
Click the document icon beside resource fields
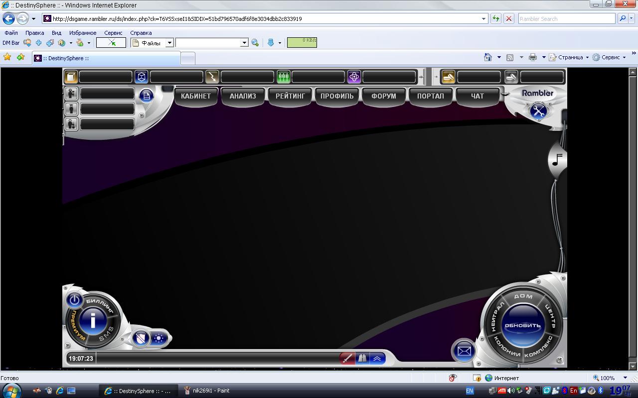click(x=146, y=96)
